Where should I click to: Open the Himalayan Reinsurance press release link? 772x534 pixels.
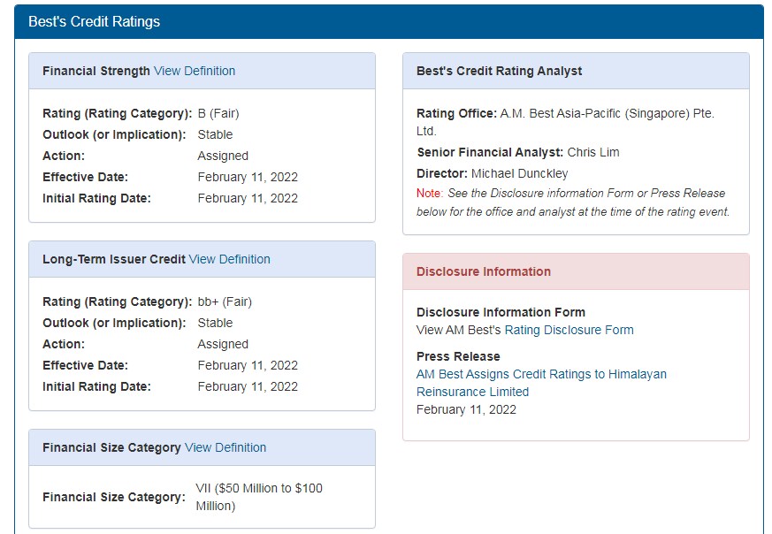[541, 383]
